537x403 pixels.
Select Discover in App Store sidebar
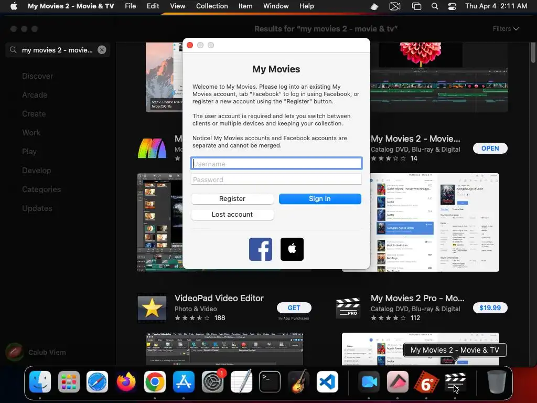[38, 76]
